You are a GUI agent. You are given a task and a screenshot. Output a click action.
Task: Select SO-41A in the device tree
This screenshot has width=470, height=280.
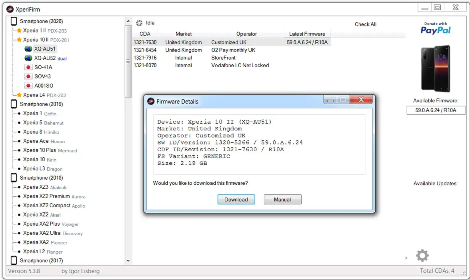point(43,67)
